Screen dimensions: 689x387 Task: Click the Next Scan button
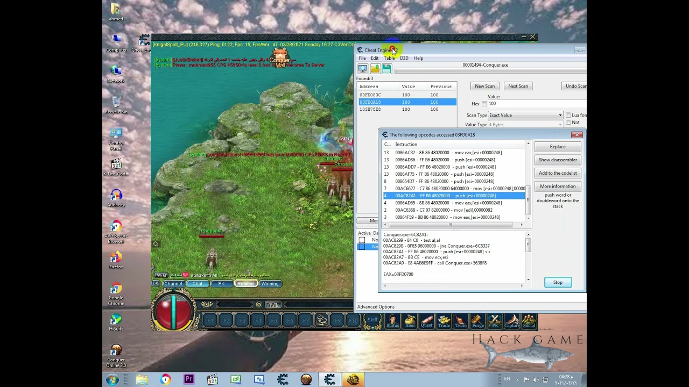click(518, 86)
